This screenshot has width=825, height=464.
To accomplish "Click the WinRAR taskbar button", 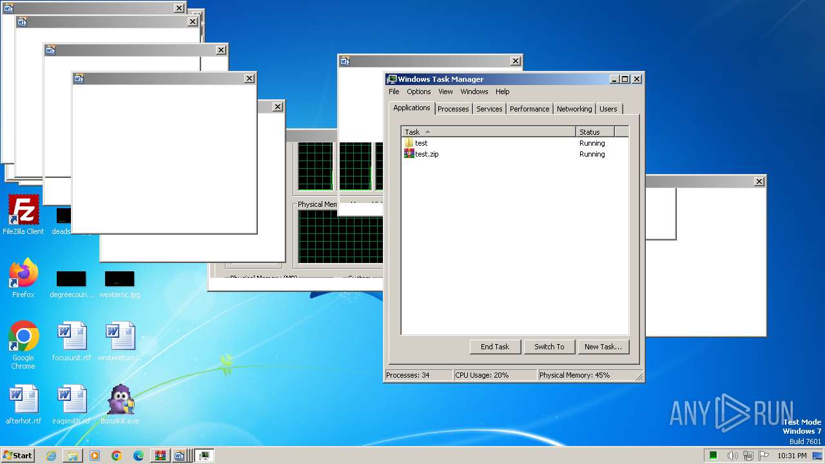I will point(160,456).
